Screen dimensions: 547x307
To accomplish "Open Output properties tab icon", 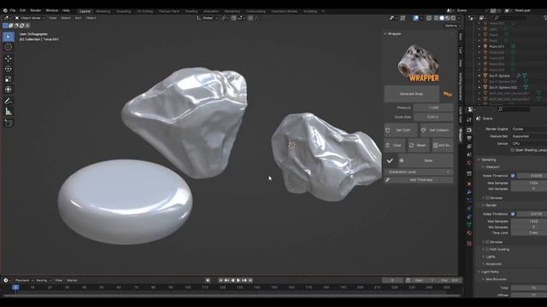I will click(469, 138).
